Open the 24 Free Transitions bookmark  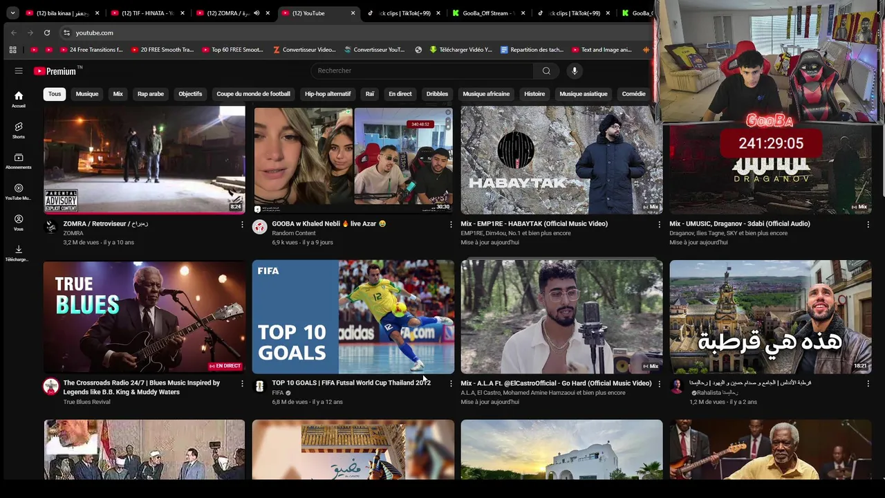point(91,50)
